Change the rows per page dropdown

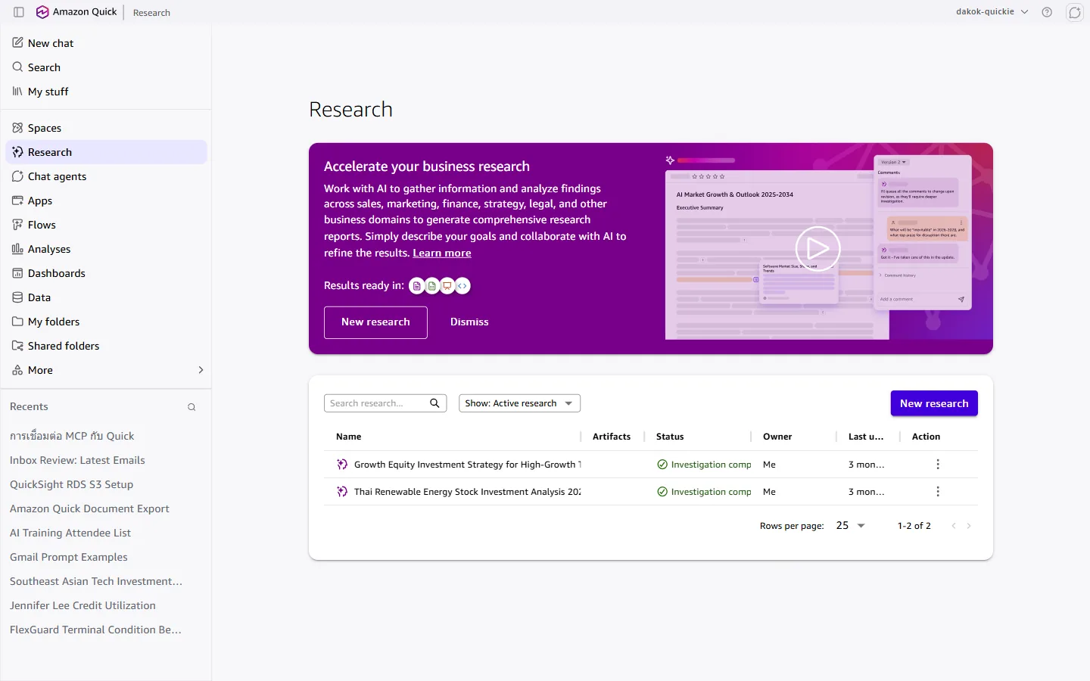click(x=850, y=526)
